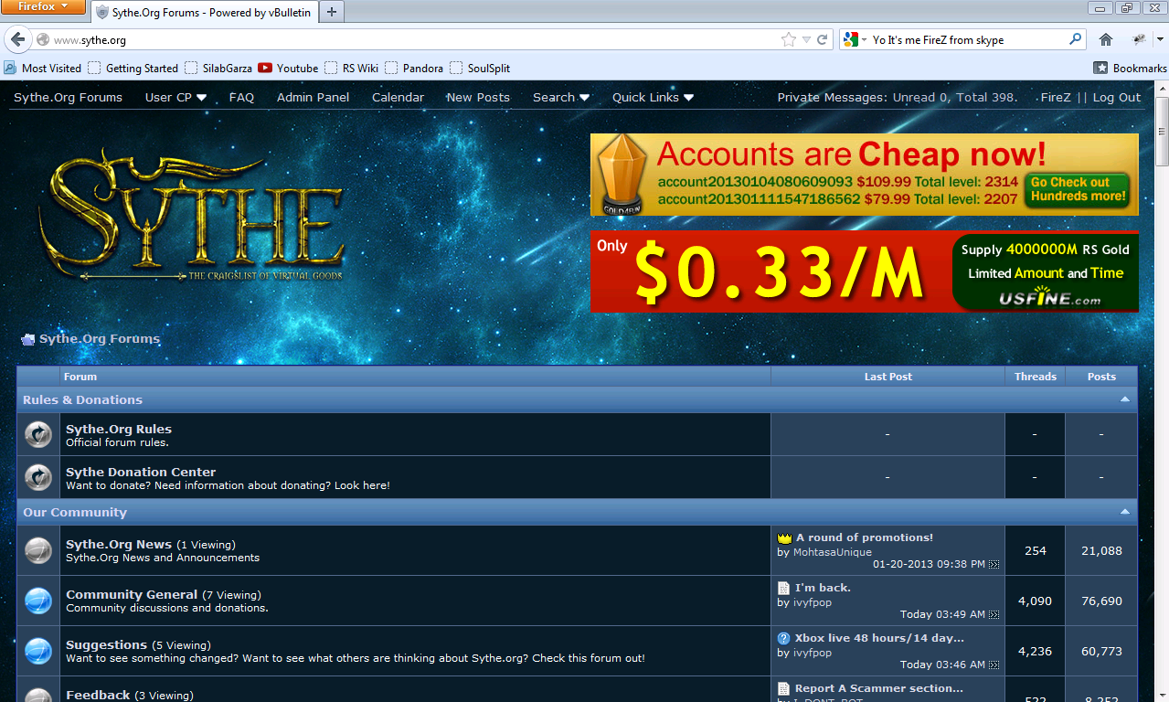Click the Suggestions forum status icon
This screenshot has height=702, width=1169.
(38, 651)
